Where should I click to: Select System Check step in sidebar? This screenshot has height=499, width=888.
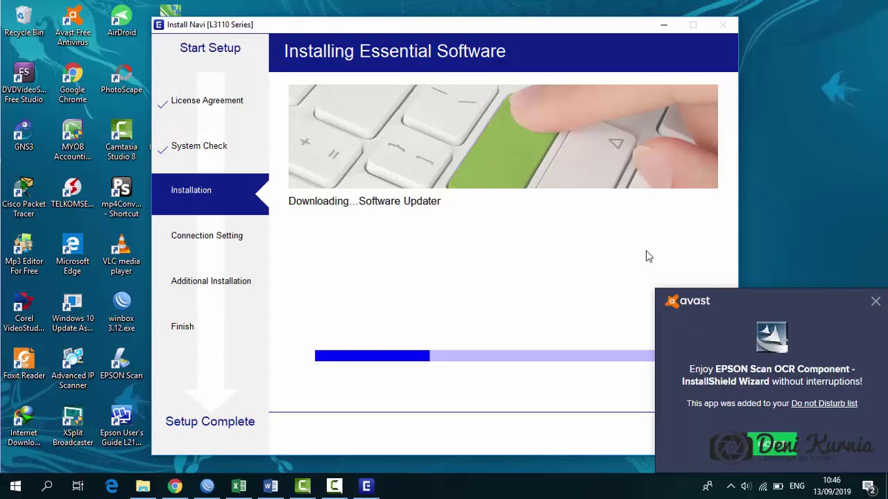(x=199, y=146)
